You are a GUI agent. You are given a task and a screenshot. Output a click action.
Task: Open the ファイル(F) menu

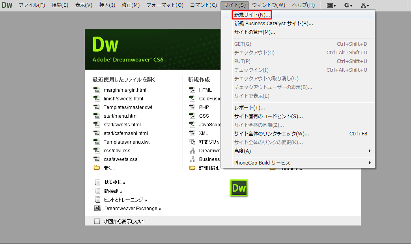[32, 5]
